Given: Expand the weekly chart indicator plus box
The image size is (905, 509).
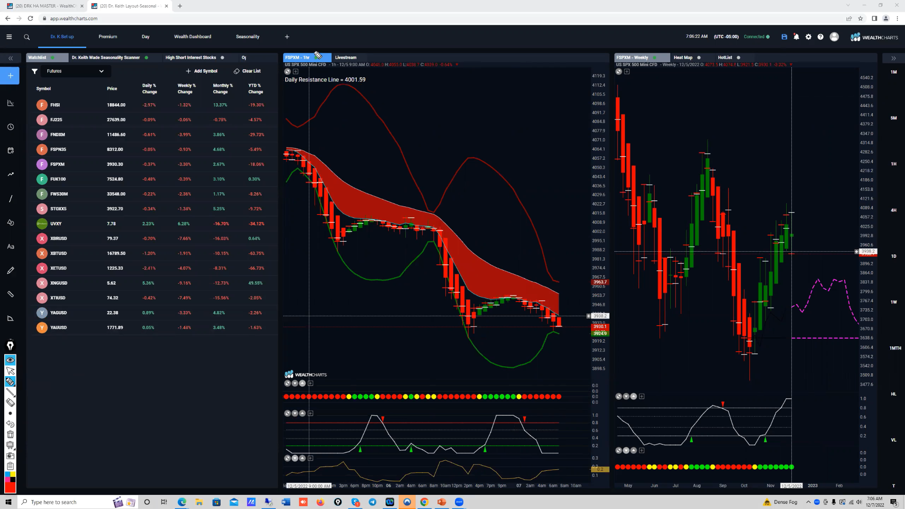Looking at the screenshot, I should click(626, 72).
